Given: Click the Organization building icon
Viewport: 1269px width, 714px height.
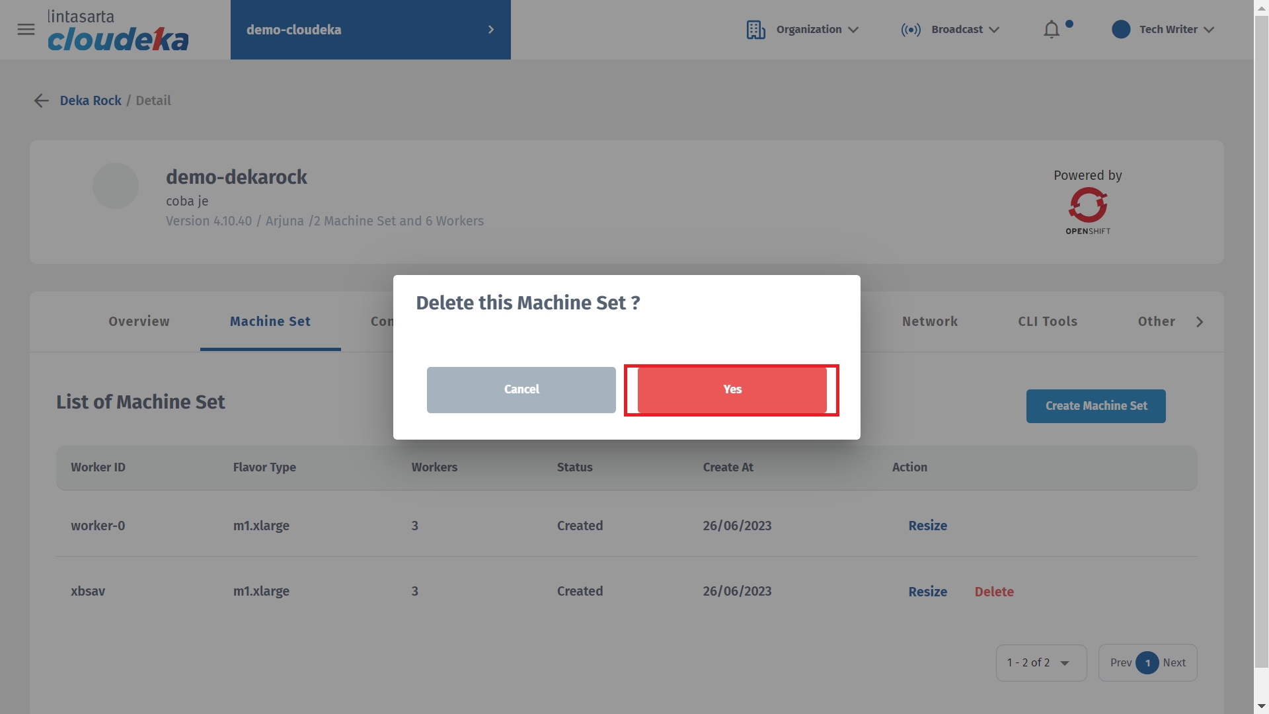Looking at the screenshot, I should [755, 30].
